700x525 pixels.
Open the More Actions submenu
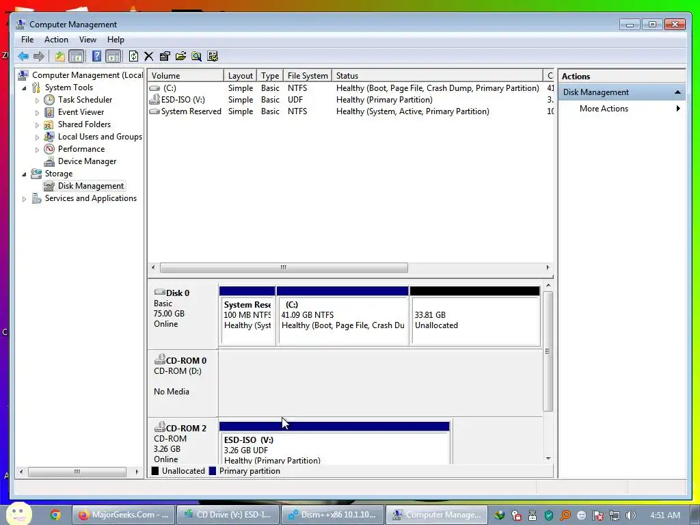(621, 109)
